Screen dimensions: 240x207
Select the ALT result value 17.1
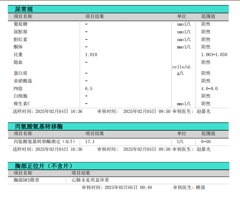click(90, 142)
